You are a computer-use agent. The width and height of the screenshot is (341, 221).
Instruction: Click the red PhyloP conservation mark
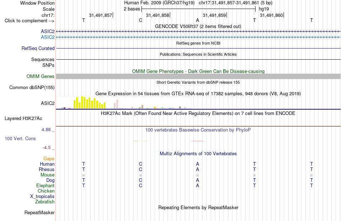197,141
